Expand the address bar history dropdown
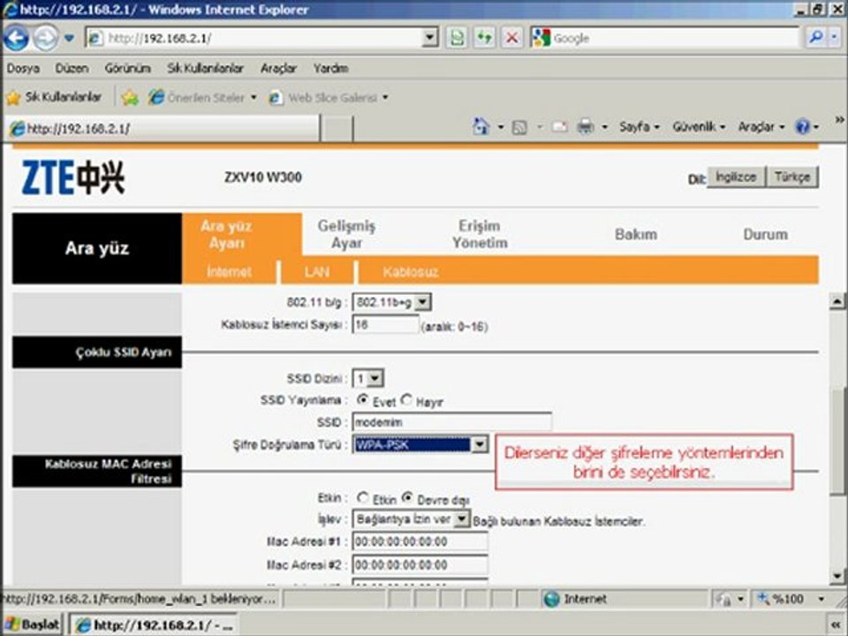 [x=430, y=38]
